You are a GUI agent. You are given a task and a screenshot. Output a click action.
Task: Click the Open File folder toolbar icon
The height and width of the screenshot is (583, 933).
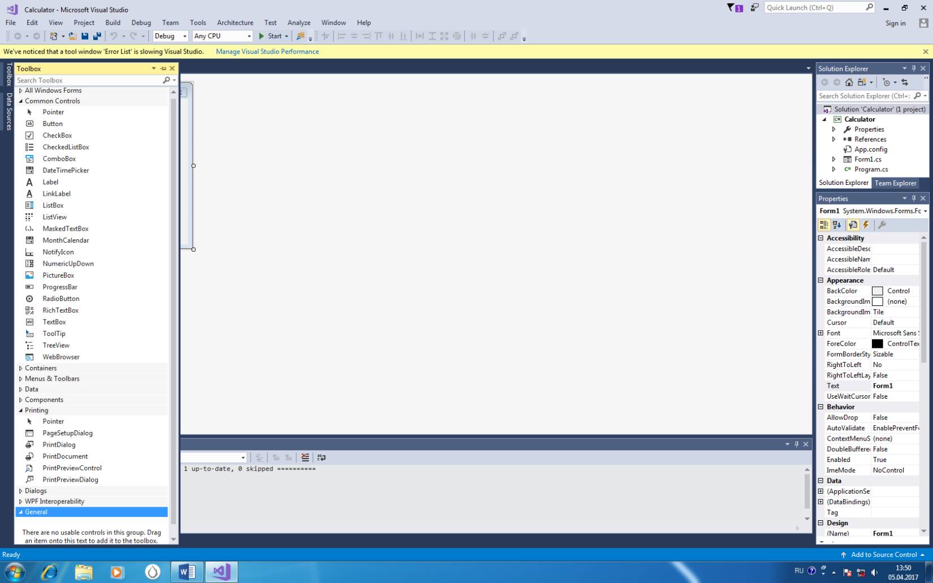coord(72,36)
